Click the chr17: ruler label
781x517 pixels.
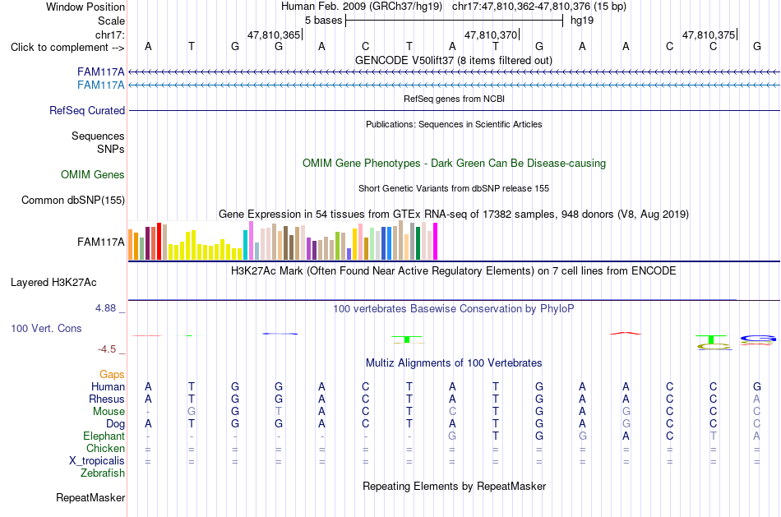point(109,35)
